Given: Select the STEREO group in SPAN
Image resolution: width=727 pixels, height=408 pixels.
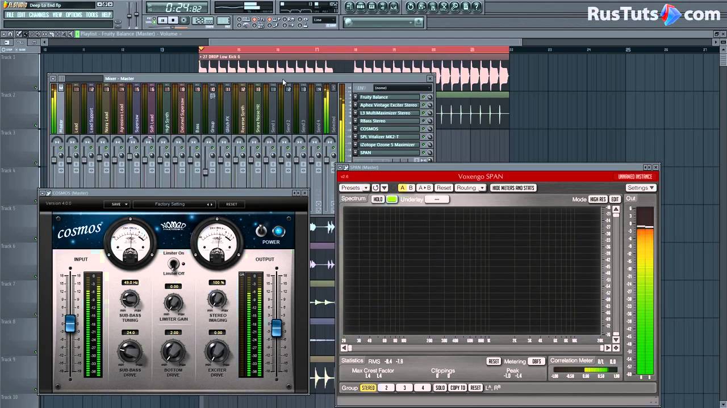Looking at the screenshot, I should point(368,388).
